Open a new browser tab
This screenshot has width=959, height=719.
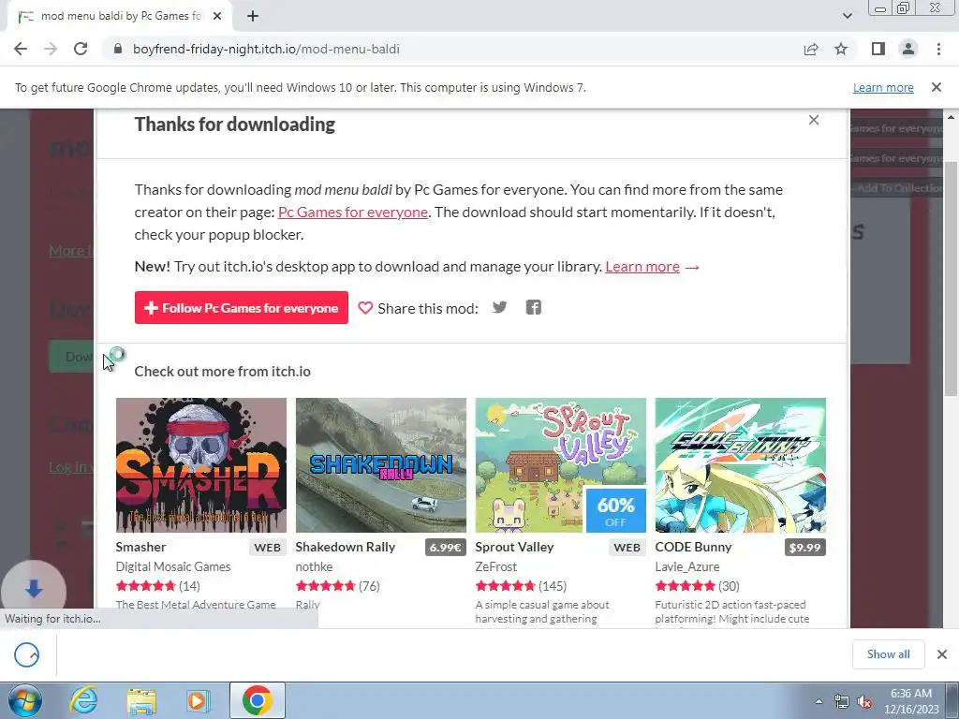[x=253, y=17]
